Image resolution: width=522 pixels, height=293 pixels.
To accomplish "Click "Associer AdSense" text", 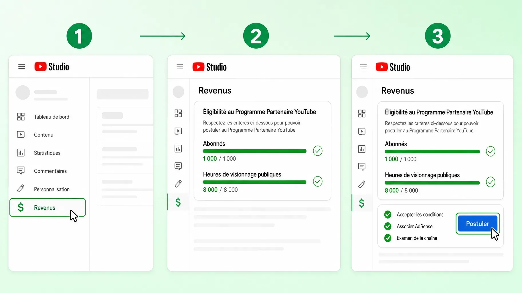I will pos(415,226).
